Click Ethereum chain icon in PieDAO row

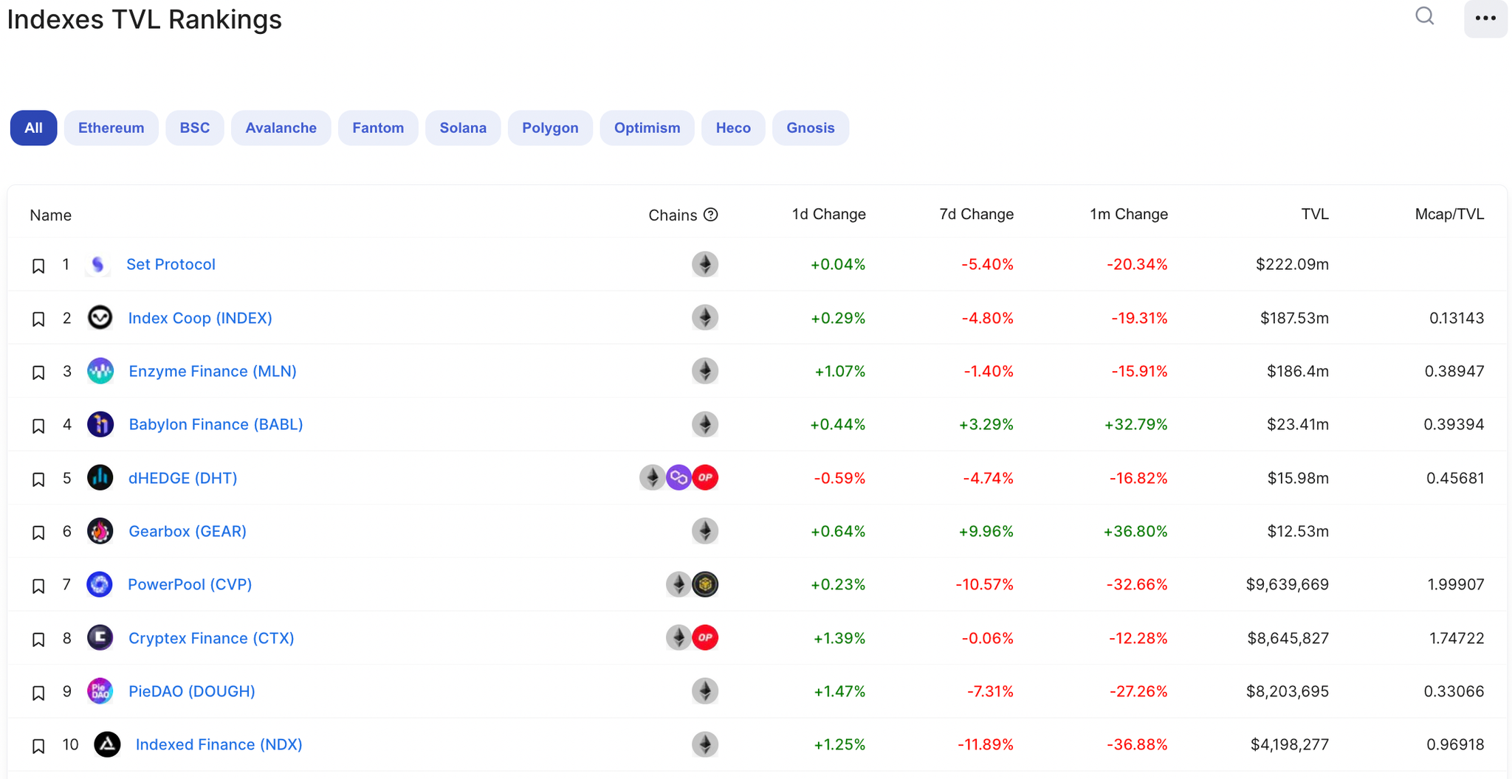[x=705, y=691]
